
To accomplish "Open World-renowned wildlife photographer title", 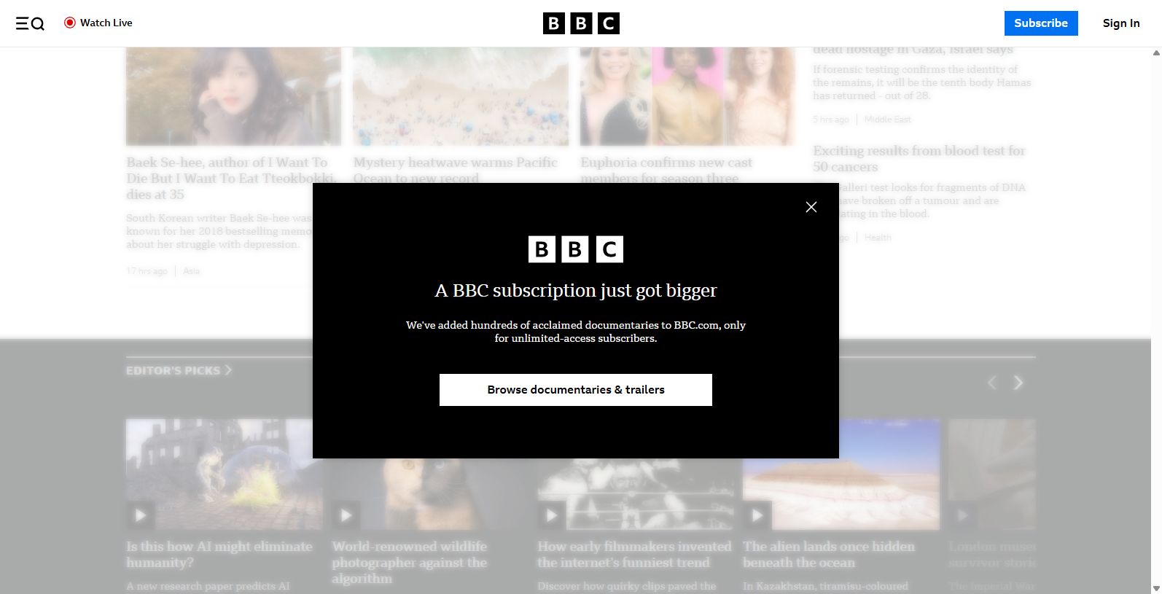I will coord(410,563).
